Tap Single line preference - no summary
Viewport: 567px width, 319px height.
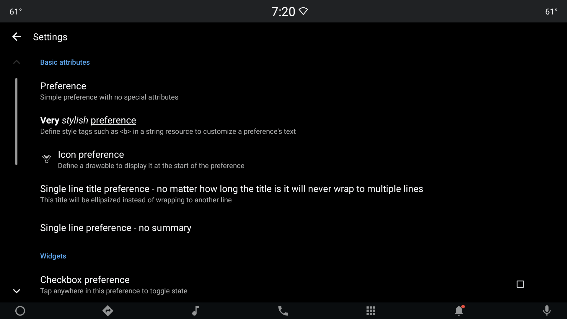tap(116, 227)
